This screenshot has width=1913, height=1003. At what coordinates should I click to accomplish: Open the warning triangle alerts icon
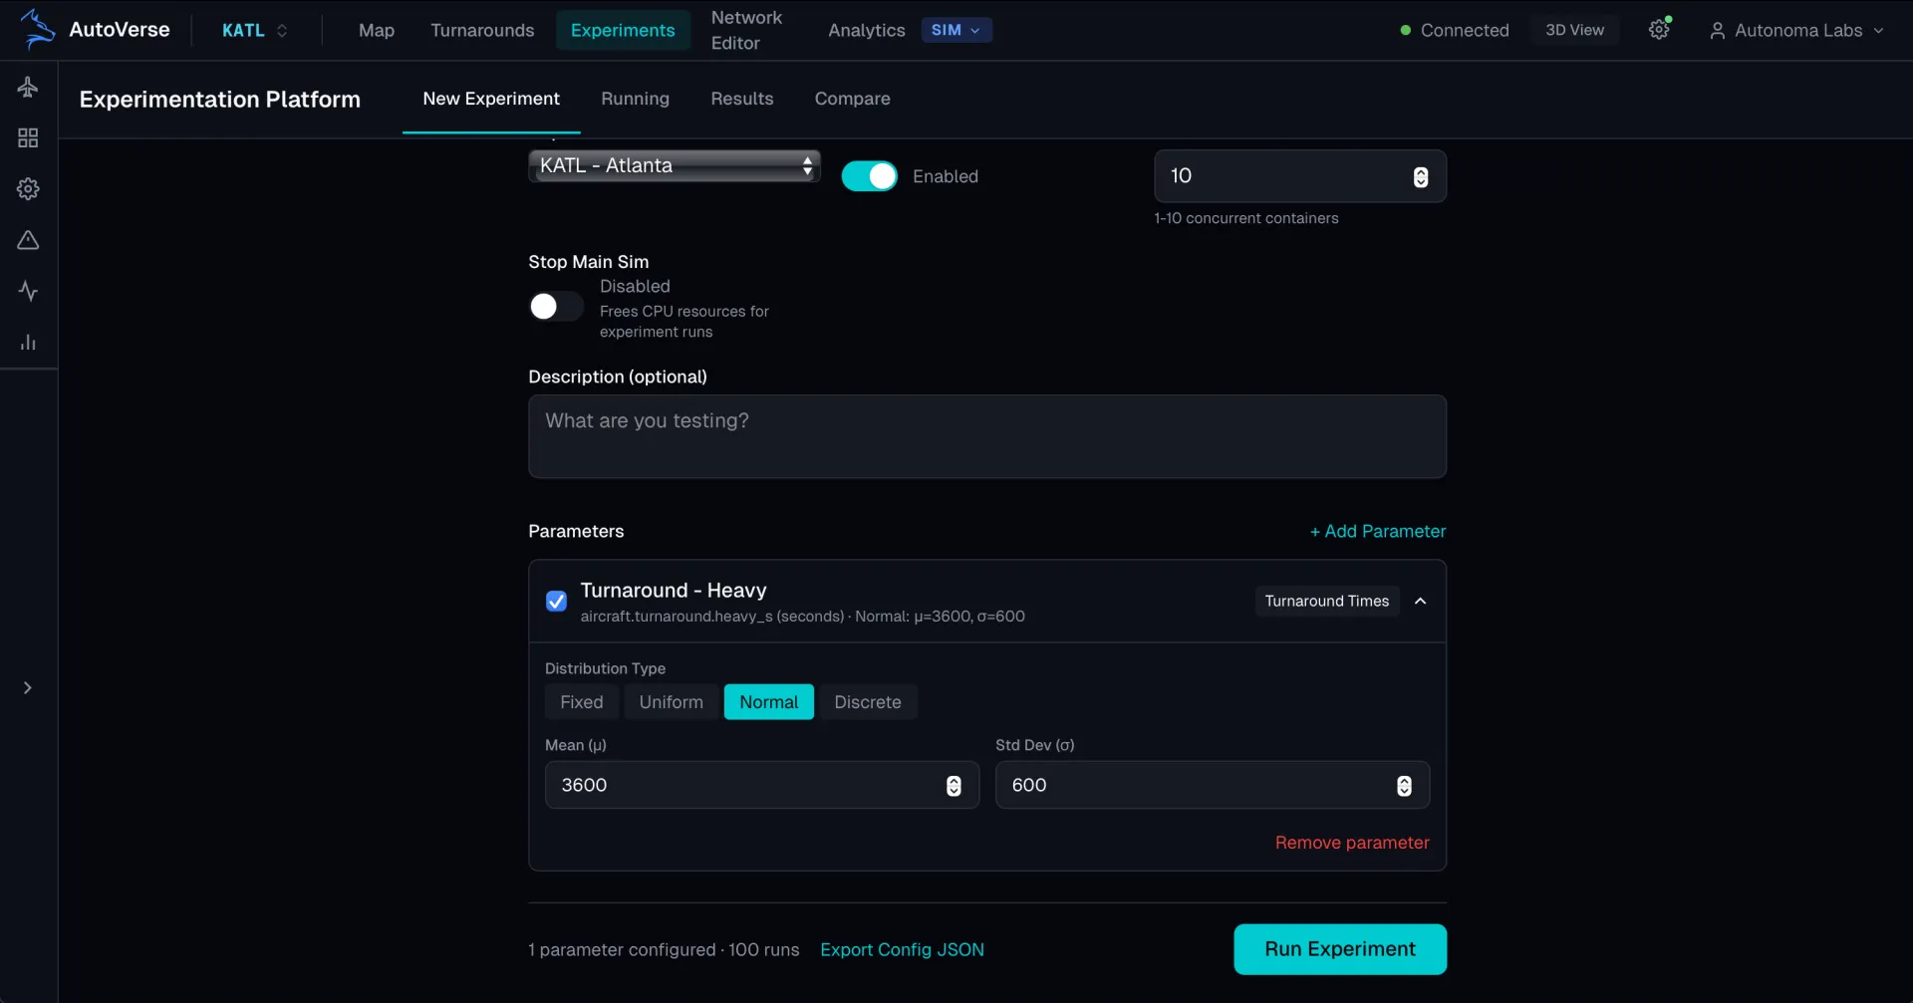pos(28,240)
